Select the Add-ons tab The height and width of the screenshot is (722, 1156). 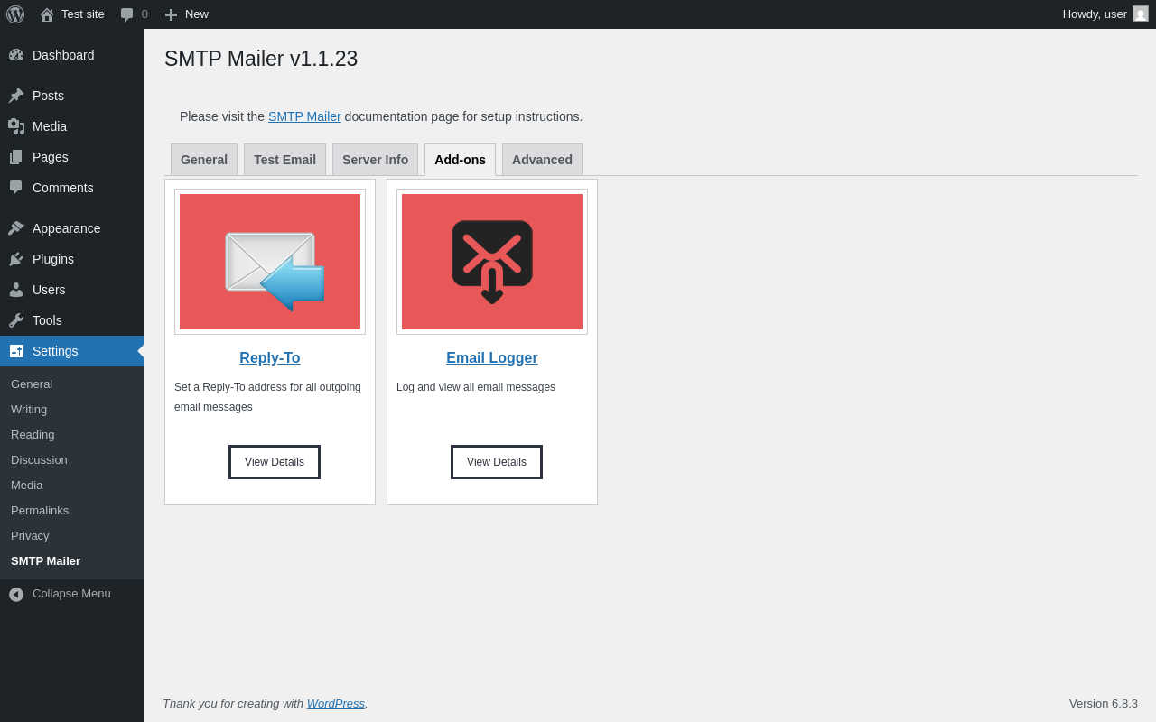click(x=460, y=160)
